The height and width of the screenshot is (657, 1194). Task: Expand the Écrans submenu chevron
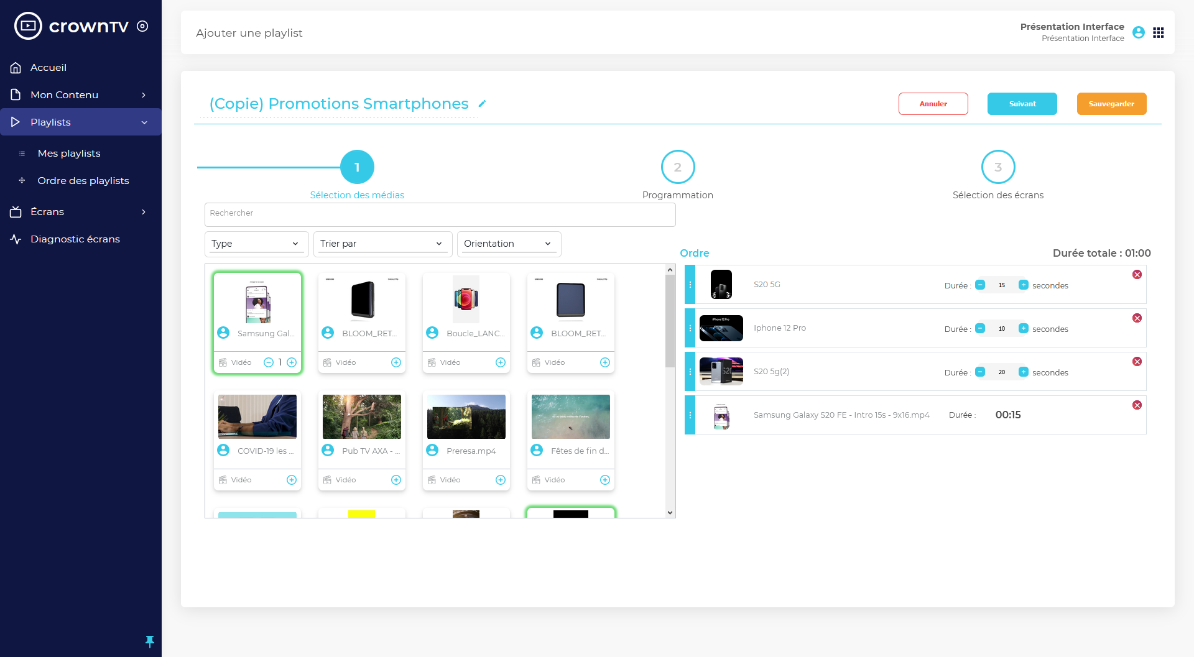tap(144, 212)
